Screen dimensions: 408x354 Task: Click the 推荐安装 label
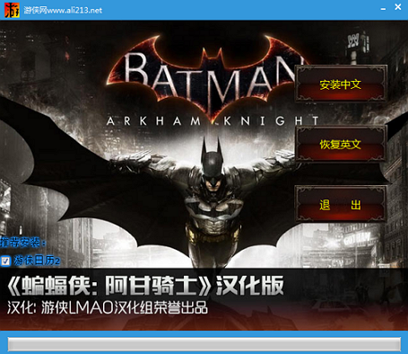(23, 243)
